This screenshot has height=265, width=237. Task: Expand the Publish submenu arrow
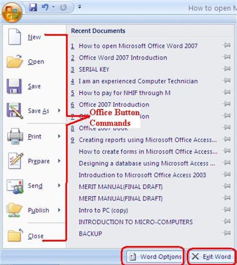point(59,210)
